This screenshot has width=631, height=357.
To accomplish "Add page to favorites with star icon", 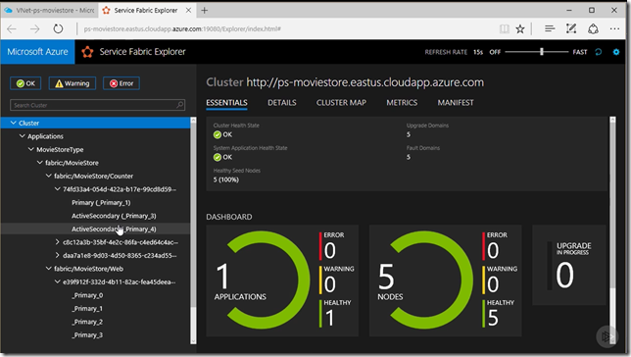I will click(520, 28).
